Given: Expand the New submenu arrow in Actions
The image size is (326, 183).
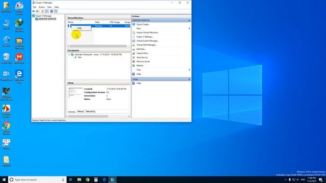Looking at the screenshot, I should click(x=189, y=28).
